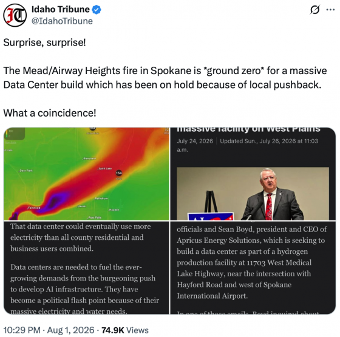Image resolution: width=340 pixels, height=337 pixels.
Task: Click the Spirit Lake map label
Action: [105, 169]
